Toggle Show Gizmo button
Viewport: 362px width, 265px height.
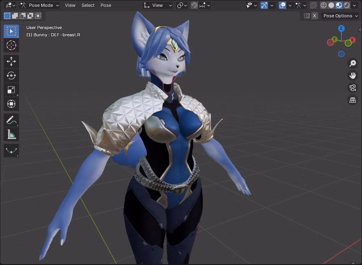click(x=264, y=5)
